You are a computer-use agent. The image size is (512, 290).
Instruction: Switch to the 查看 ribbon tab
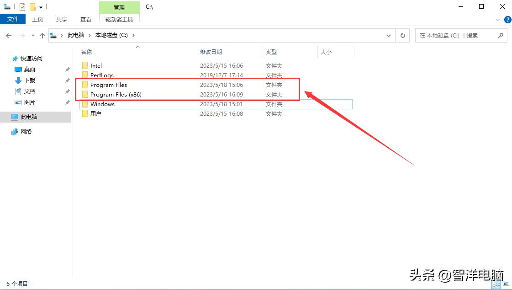(86, 19)
